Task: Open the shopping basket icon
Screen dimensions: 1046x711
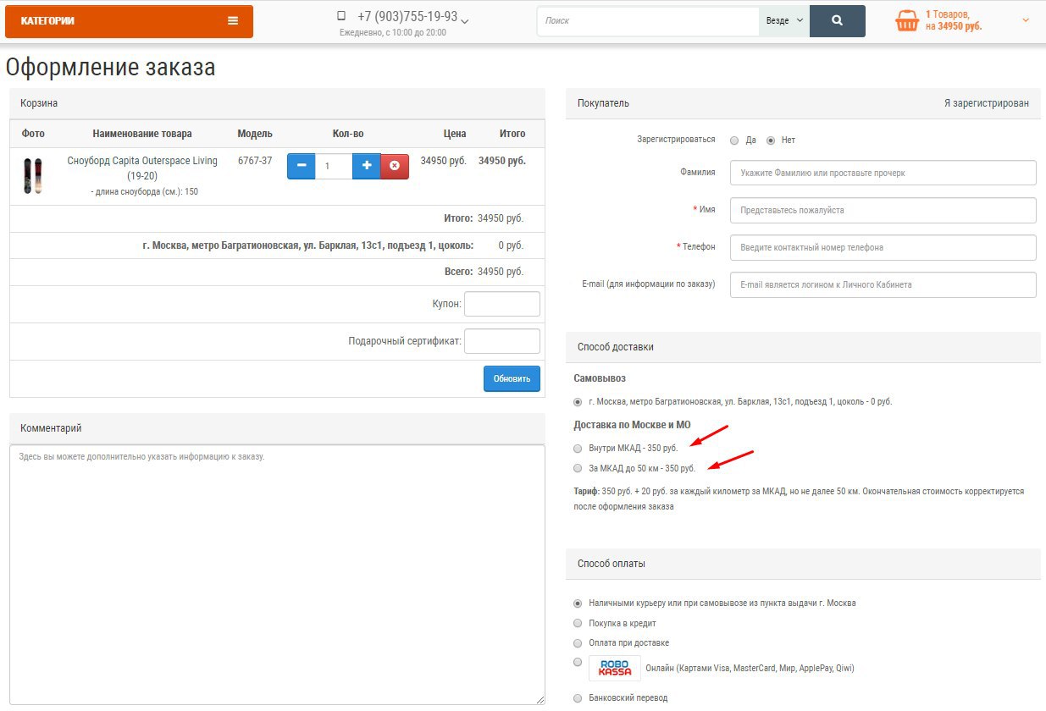Action: coord(907,21)
